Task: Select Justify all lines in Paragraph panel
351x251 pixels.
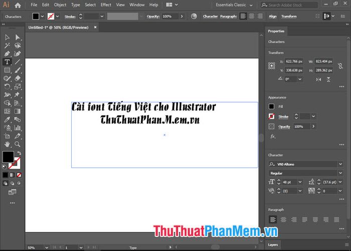Action: point(336,219)
